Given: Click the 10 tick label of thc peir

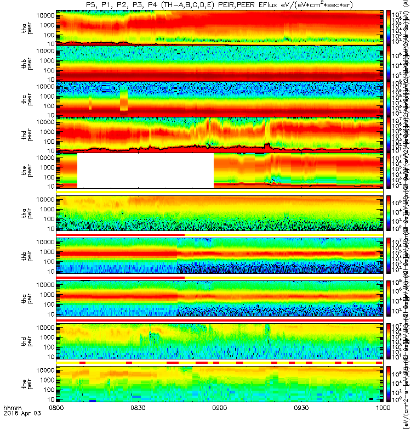Looking at the screenshot, I should coord(51,314).
